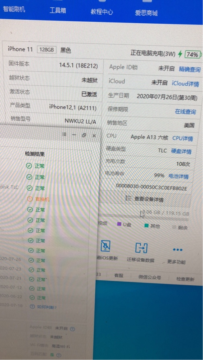Screen dimensions: 203x360
Task: Click the help icon beside Apple ID 未开启
Action: pos(72,329)
